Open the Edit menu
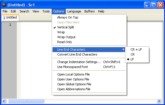Screen dimensions: 165x105 tap(13, 11)
